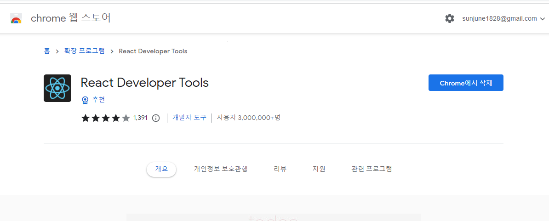Switch to the 지원 tab
549x221 pixels.
pos(319,169)
